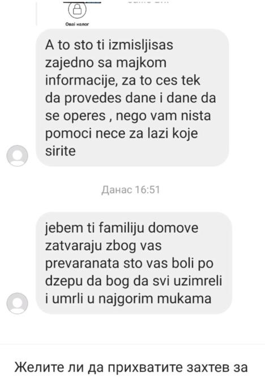Tap the 'Овај налог' label under the padlock
This screenshot has width=265, height=377.
pos(77,24)
